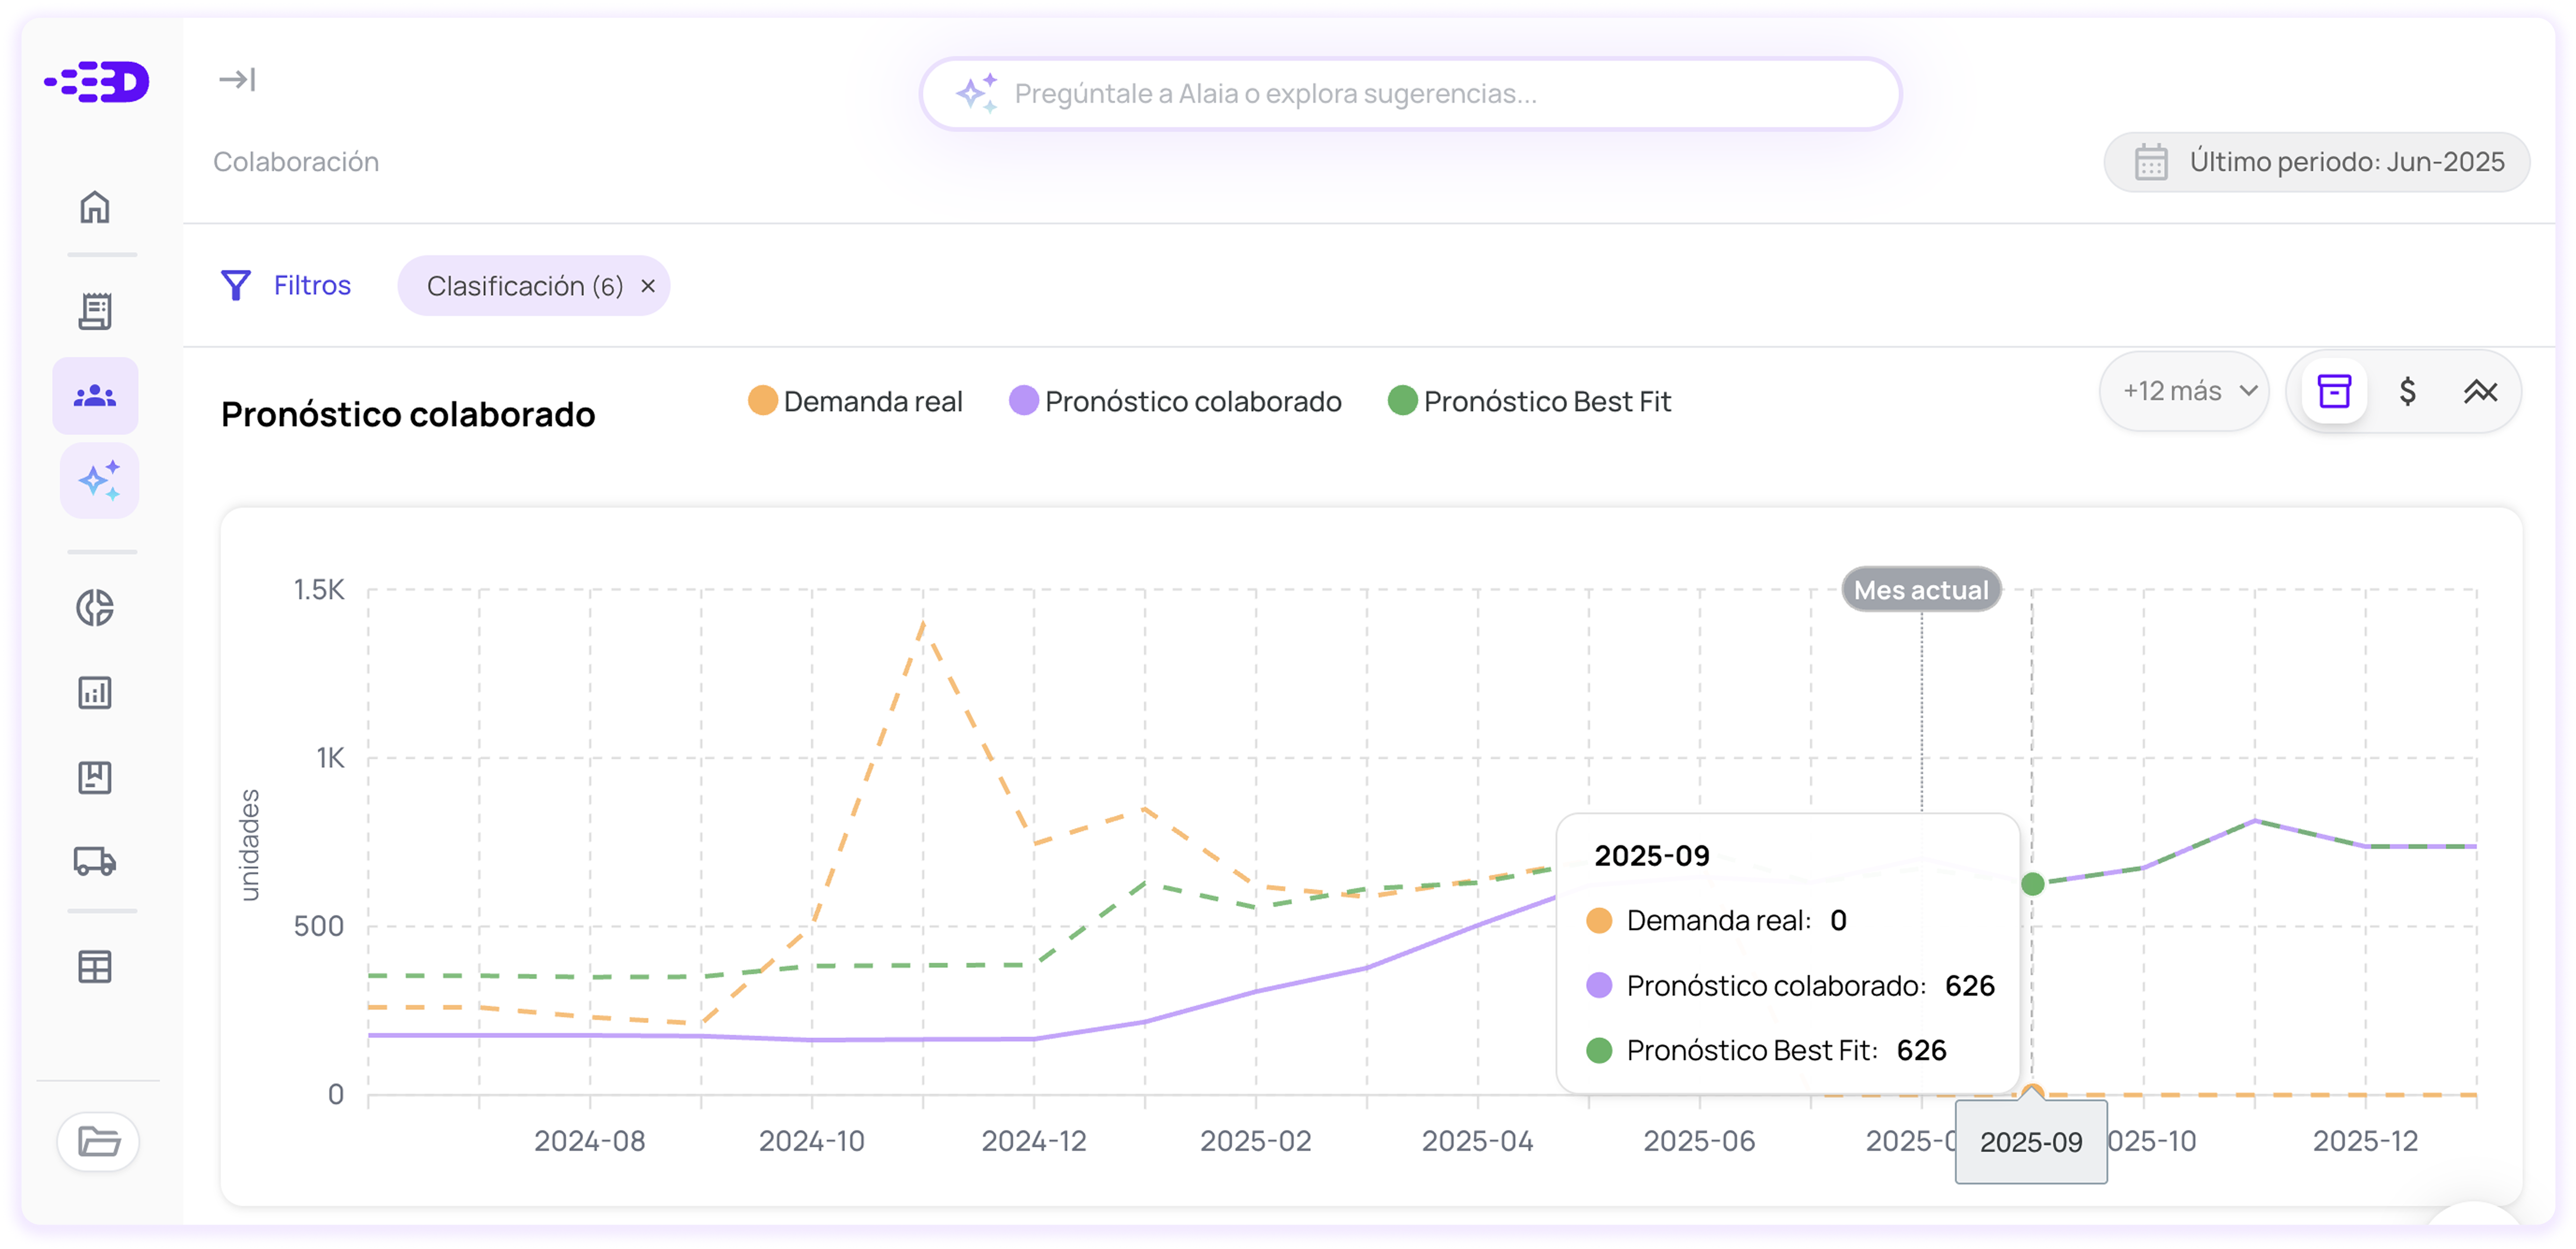Toggle Demanda real legend series
Image resolution: width=2576 pixels, height=1249 pixels.
pos(856,401)
